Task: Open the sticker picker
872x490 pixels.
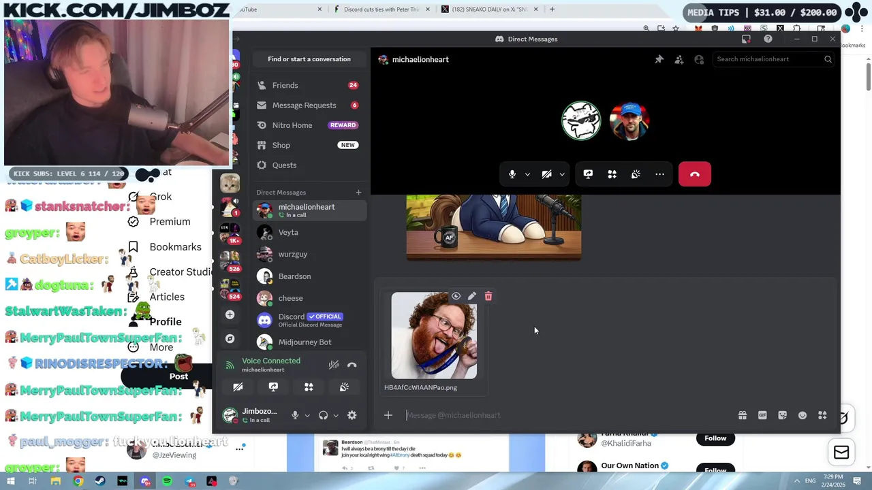Action: point(782,415)
